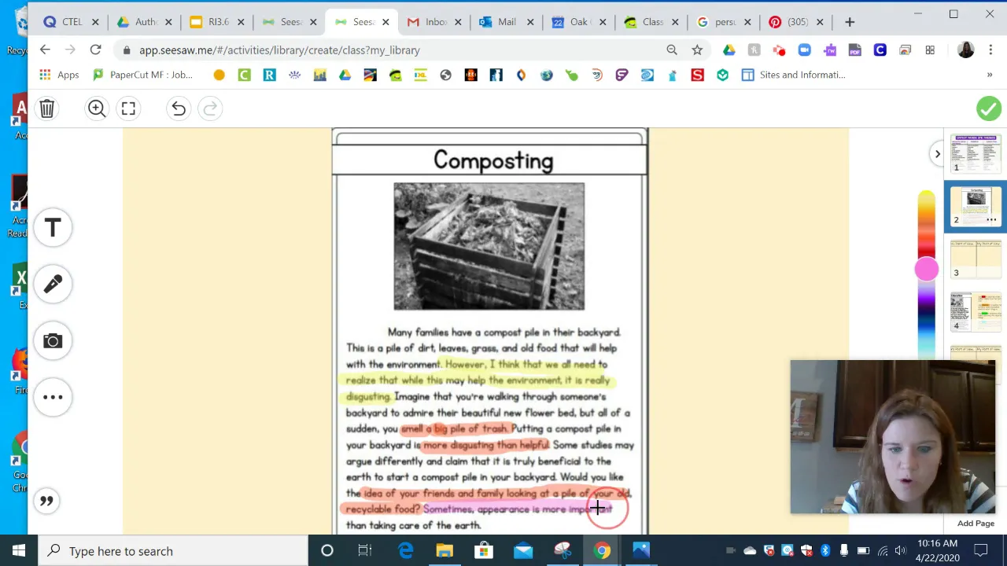Open File Explorer from taskbar
The width and height of the screenshot is (1007, 566).
click(x=444, y=551)
